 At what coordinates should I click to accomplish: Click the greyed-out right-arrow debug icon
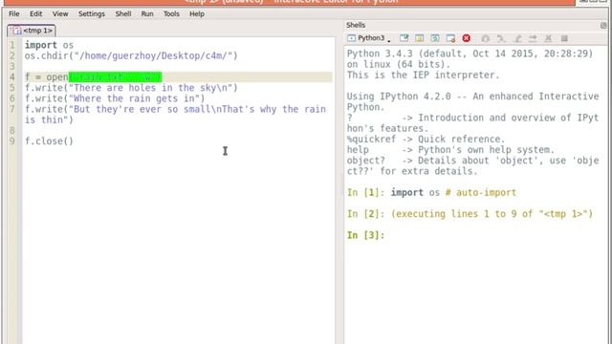click(x=533, y=38)
